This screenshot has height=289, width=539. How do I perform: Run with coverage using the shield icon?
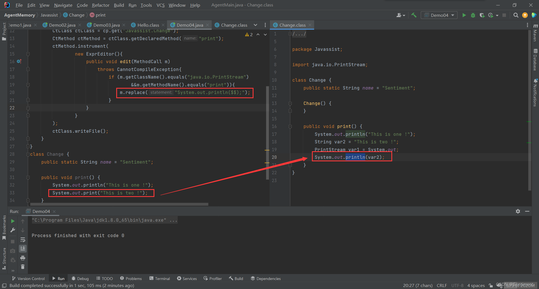[x=482, y=15]
